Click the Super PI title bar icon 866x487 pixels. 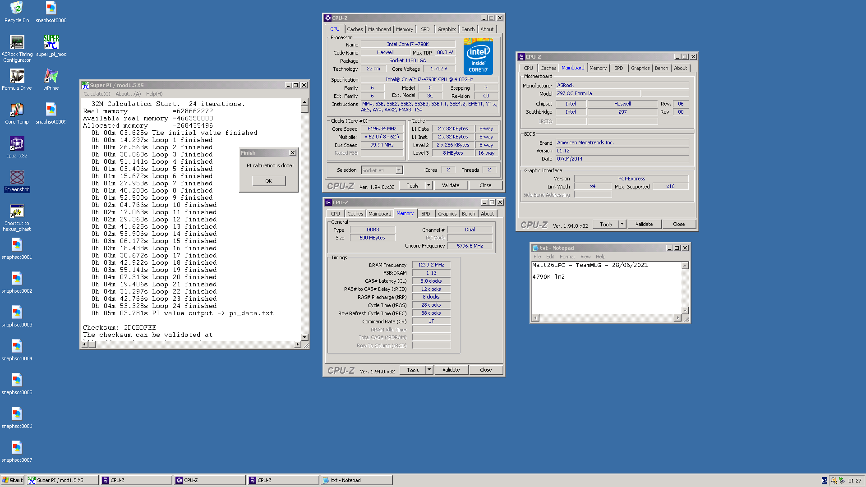tap(85, 85)
